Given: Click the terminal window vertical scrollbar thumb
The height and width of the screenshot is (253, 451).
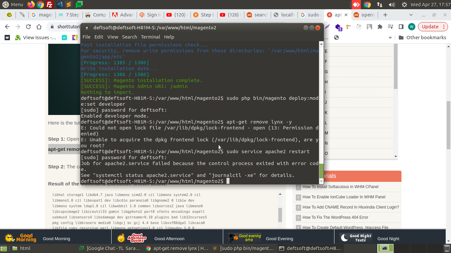Looking at the screenshot, I should (321, 170).
